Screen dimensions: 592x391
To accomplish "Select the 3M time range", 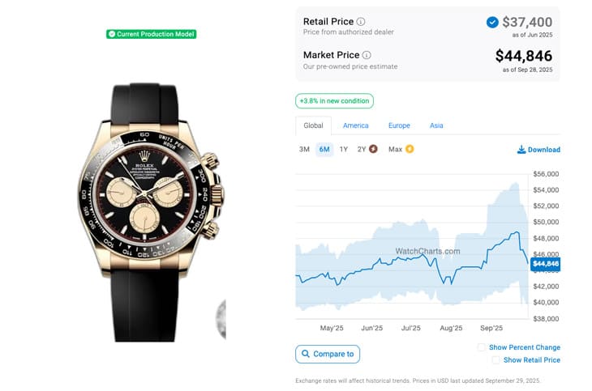I will 304,149.
